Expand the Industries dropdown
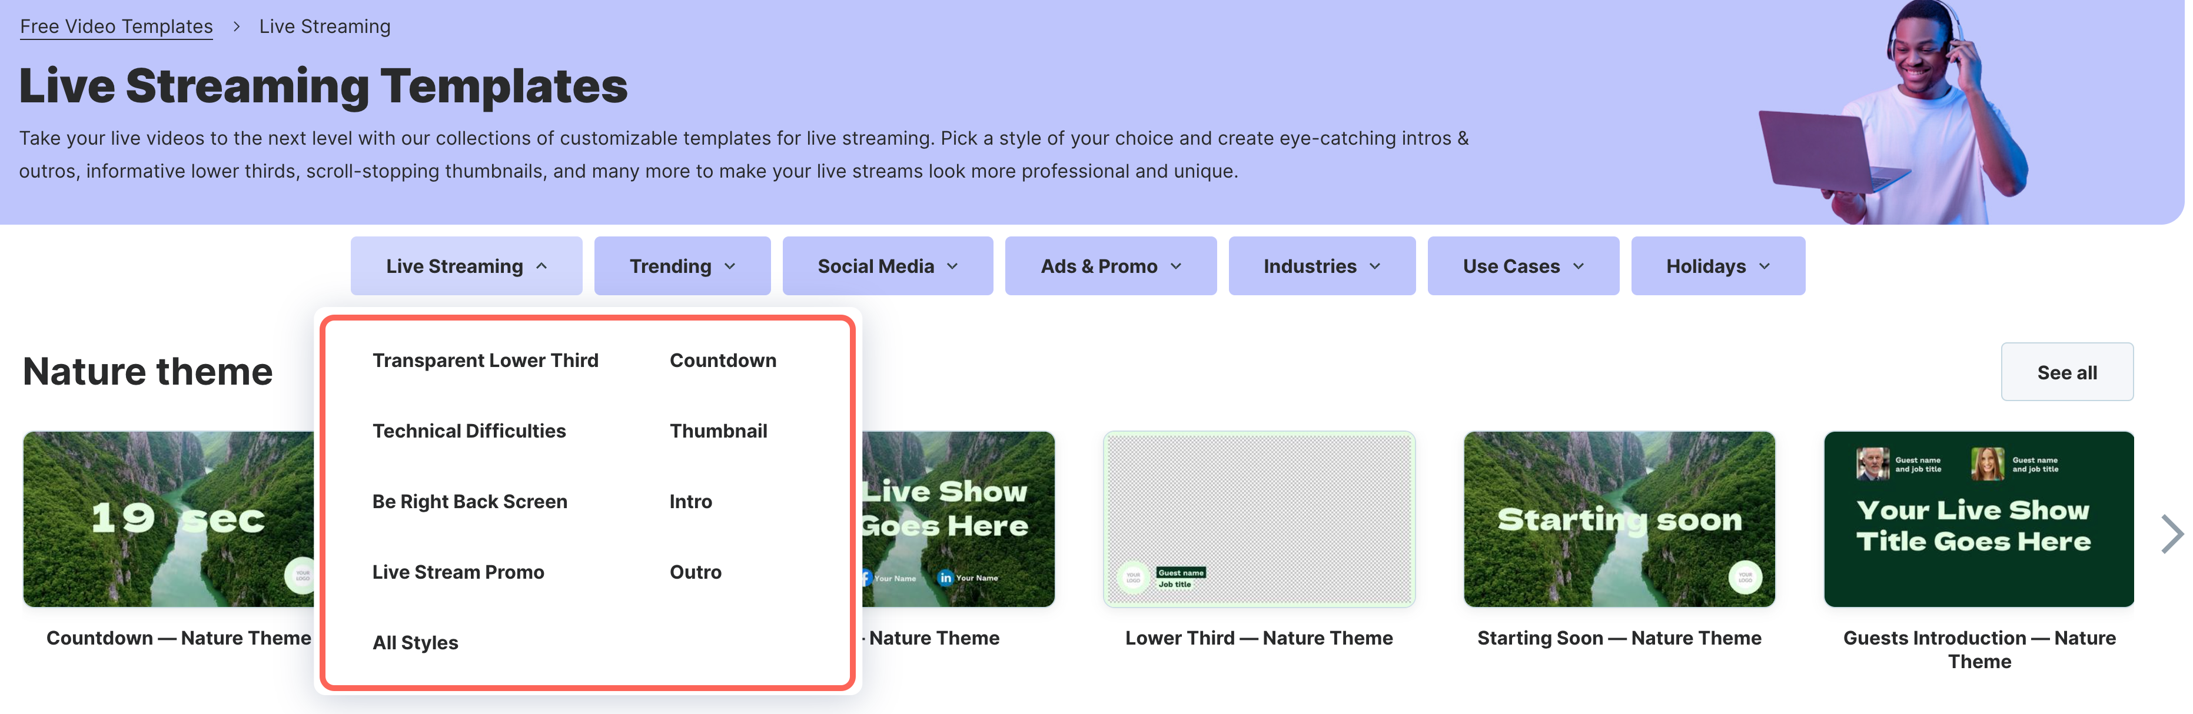The image size is (2193, 714). pos(1321,266)
